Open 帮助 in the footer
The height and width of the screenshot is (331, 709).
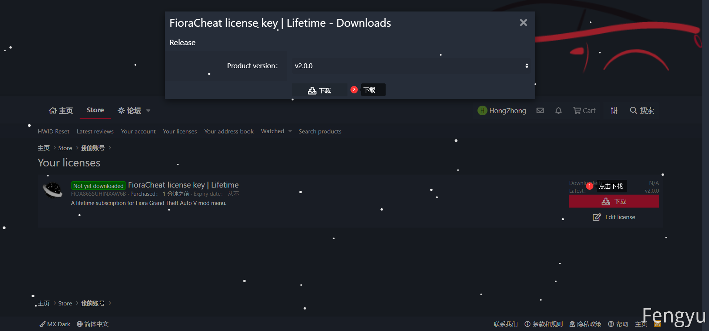coord(618,324)
